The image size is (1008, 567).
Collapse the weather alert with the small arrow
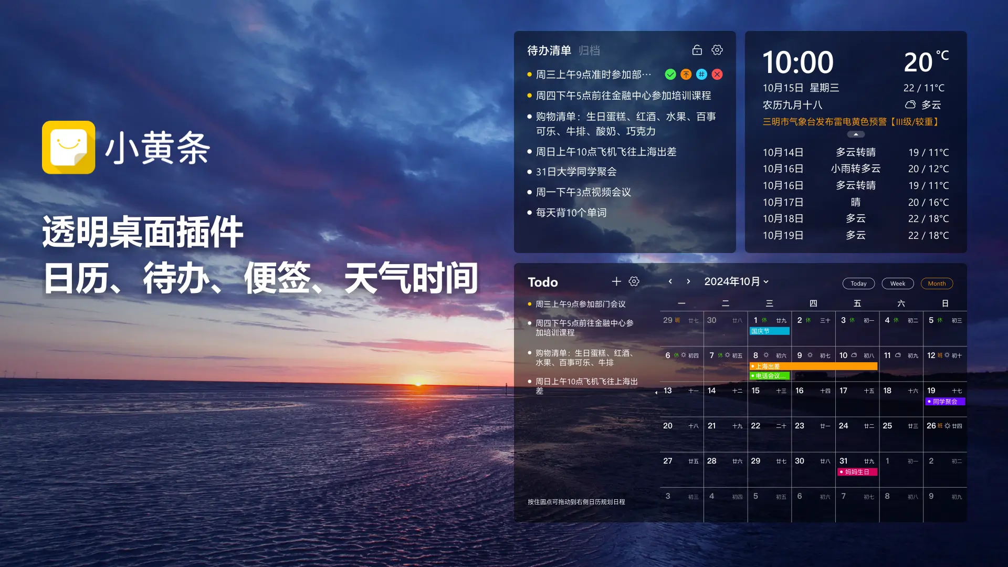point(856,134)
